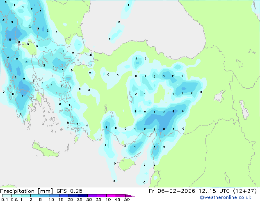Click the '(12+27)' forecast offset text
Viewport: 260px width, 201px height.
pos(245,191)
